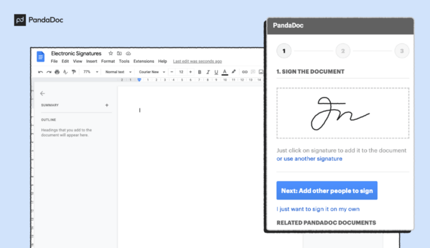Open the File menu
This screenshot has height=248, width=430.
click(54, 61)
